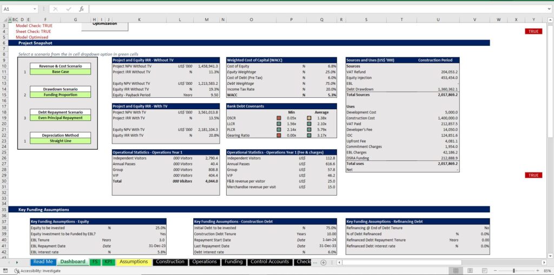Click the Insert Function fx icon
Viewport: 554px width, 275px height.
[81, 9]
